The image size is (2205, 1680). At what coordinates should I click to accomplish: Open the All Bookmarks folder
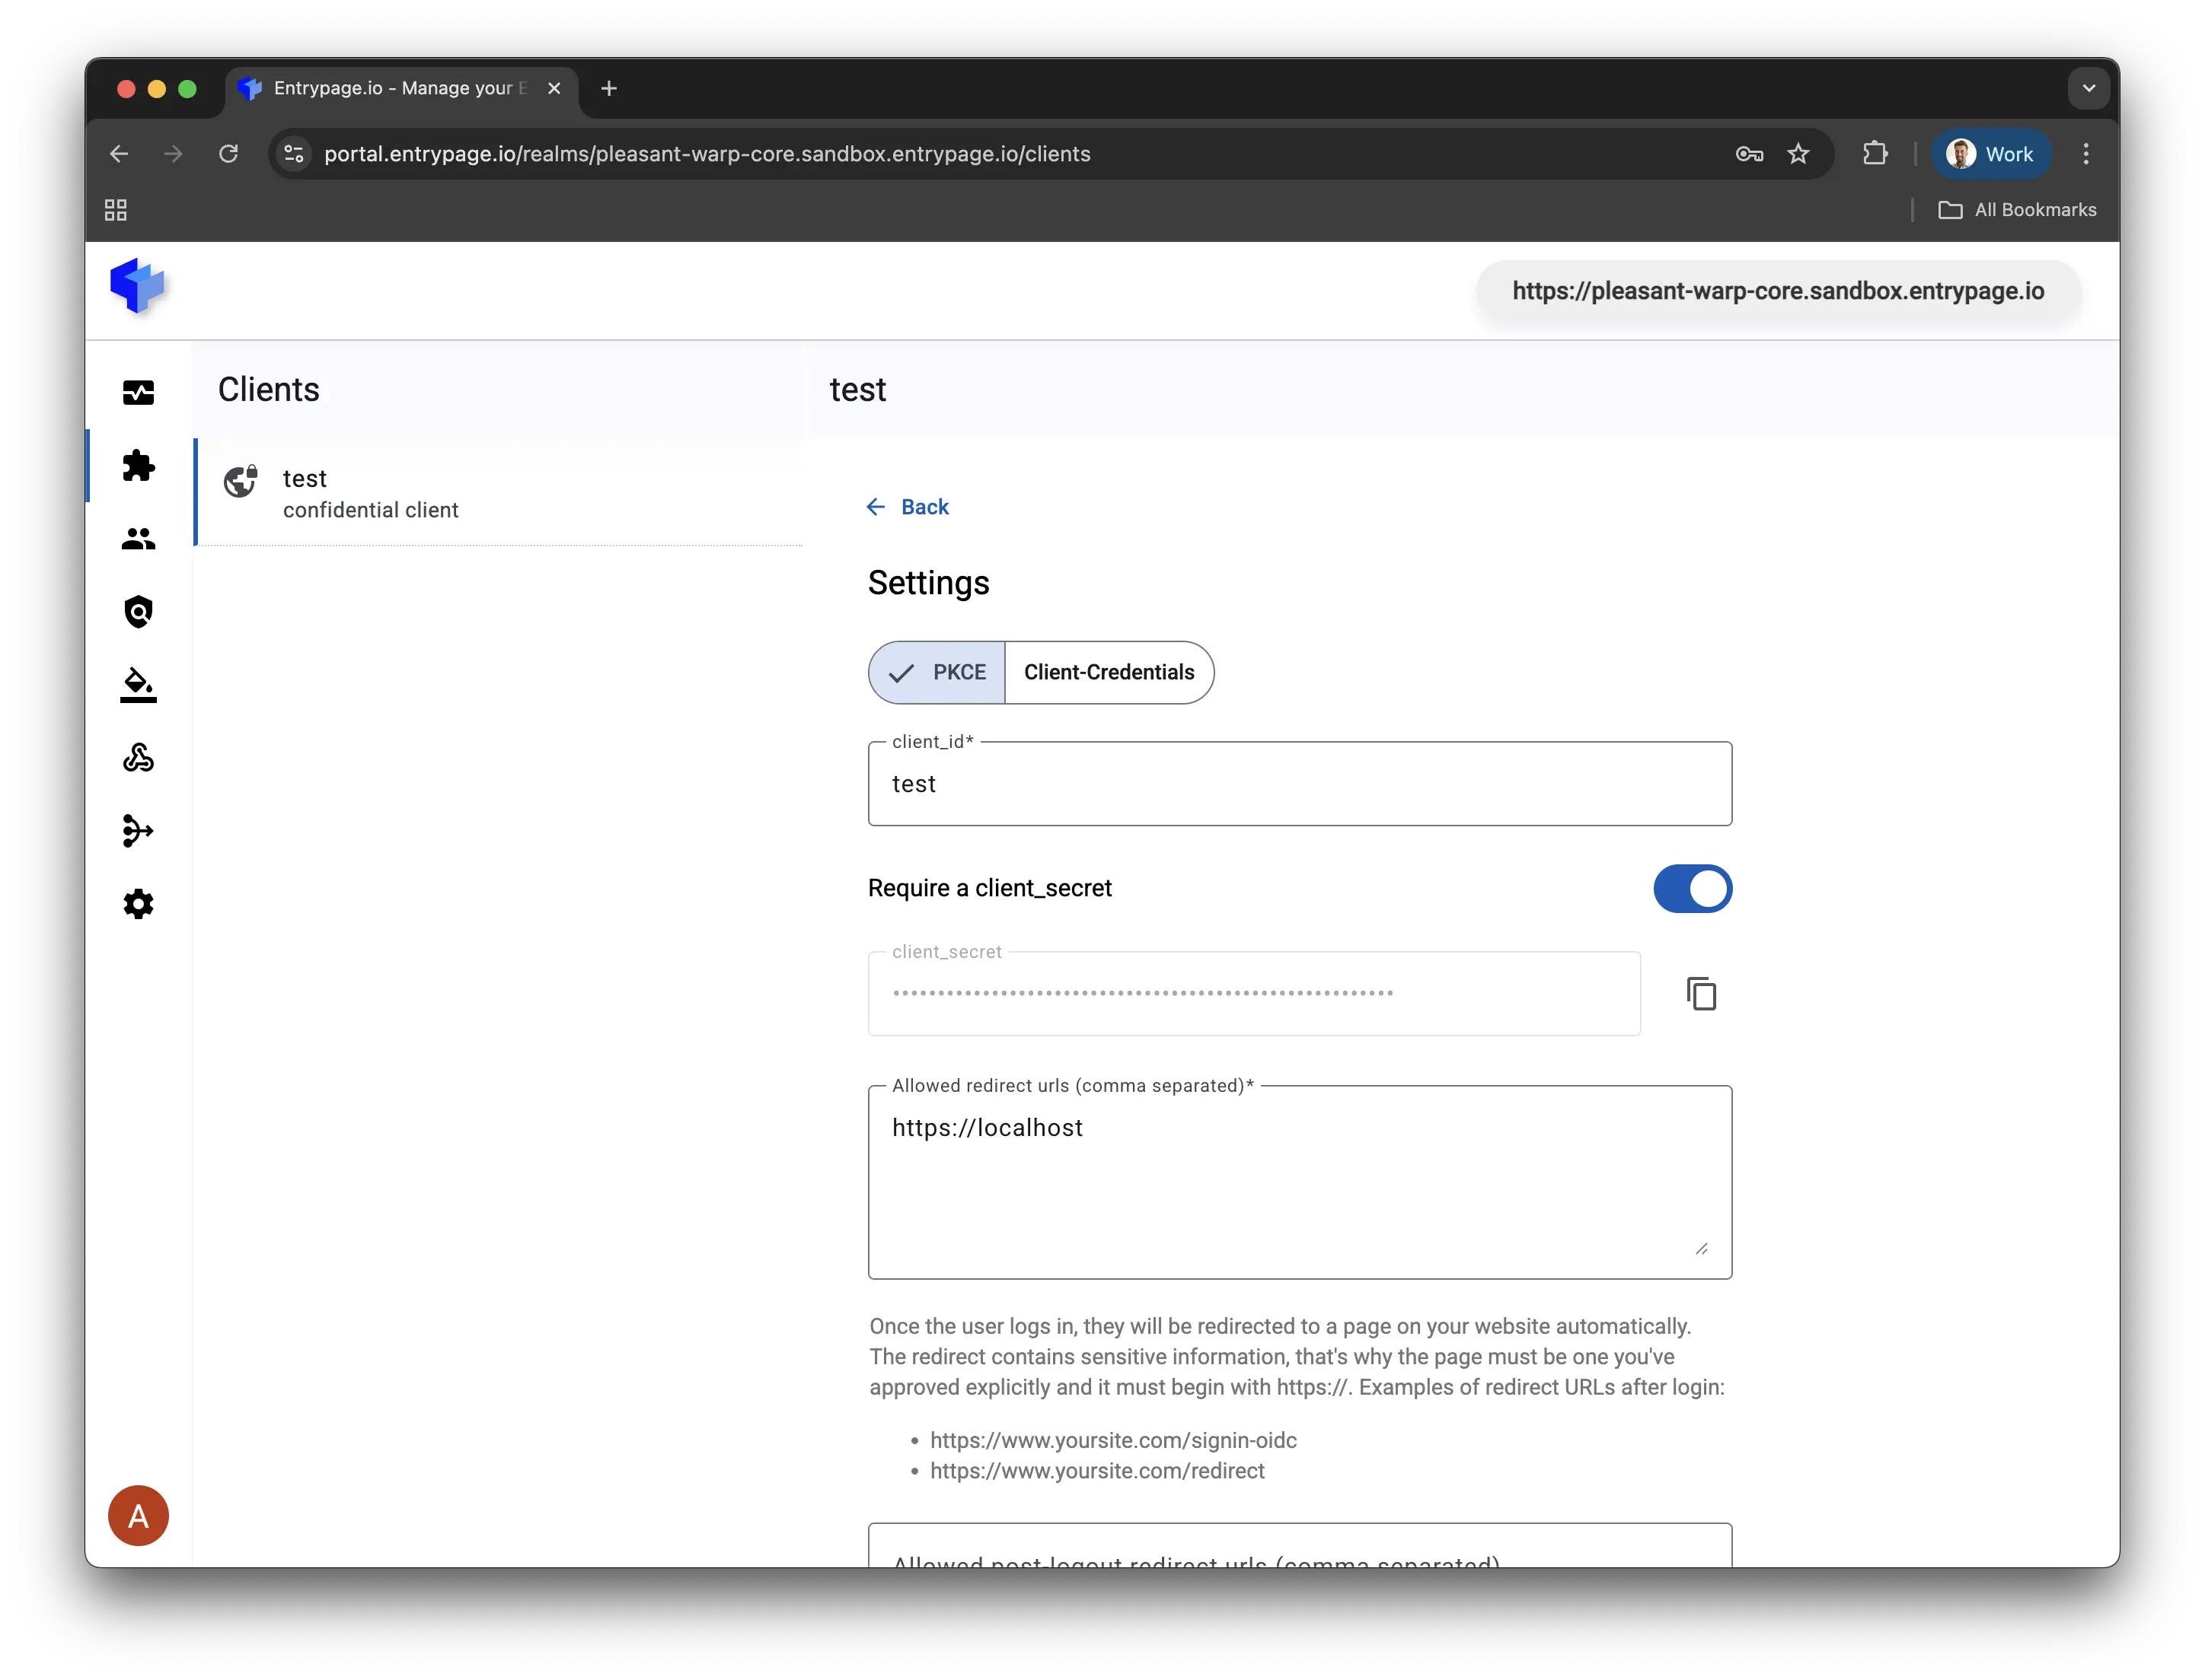[x=2017, y=210]
